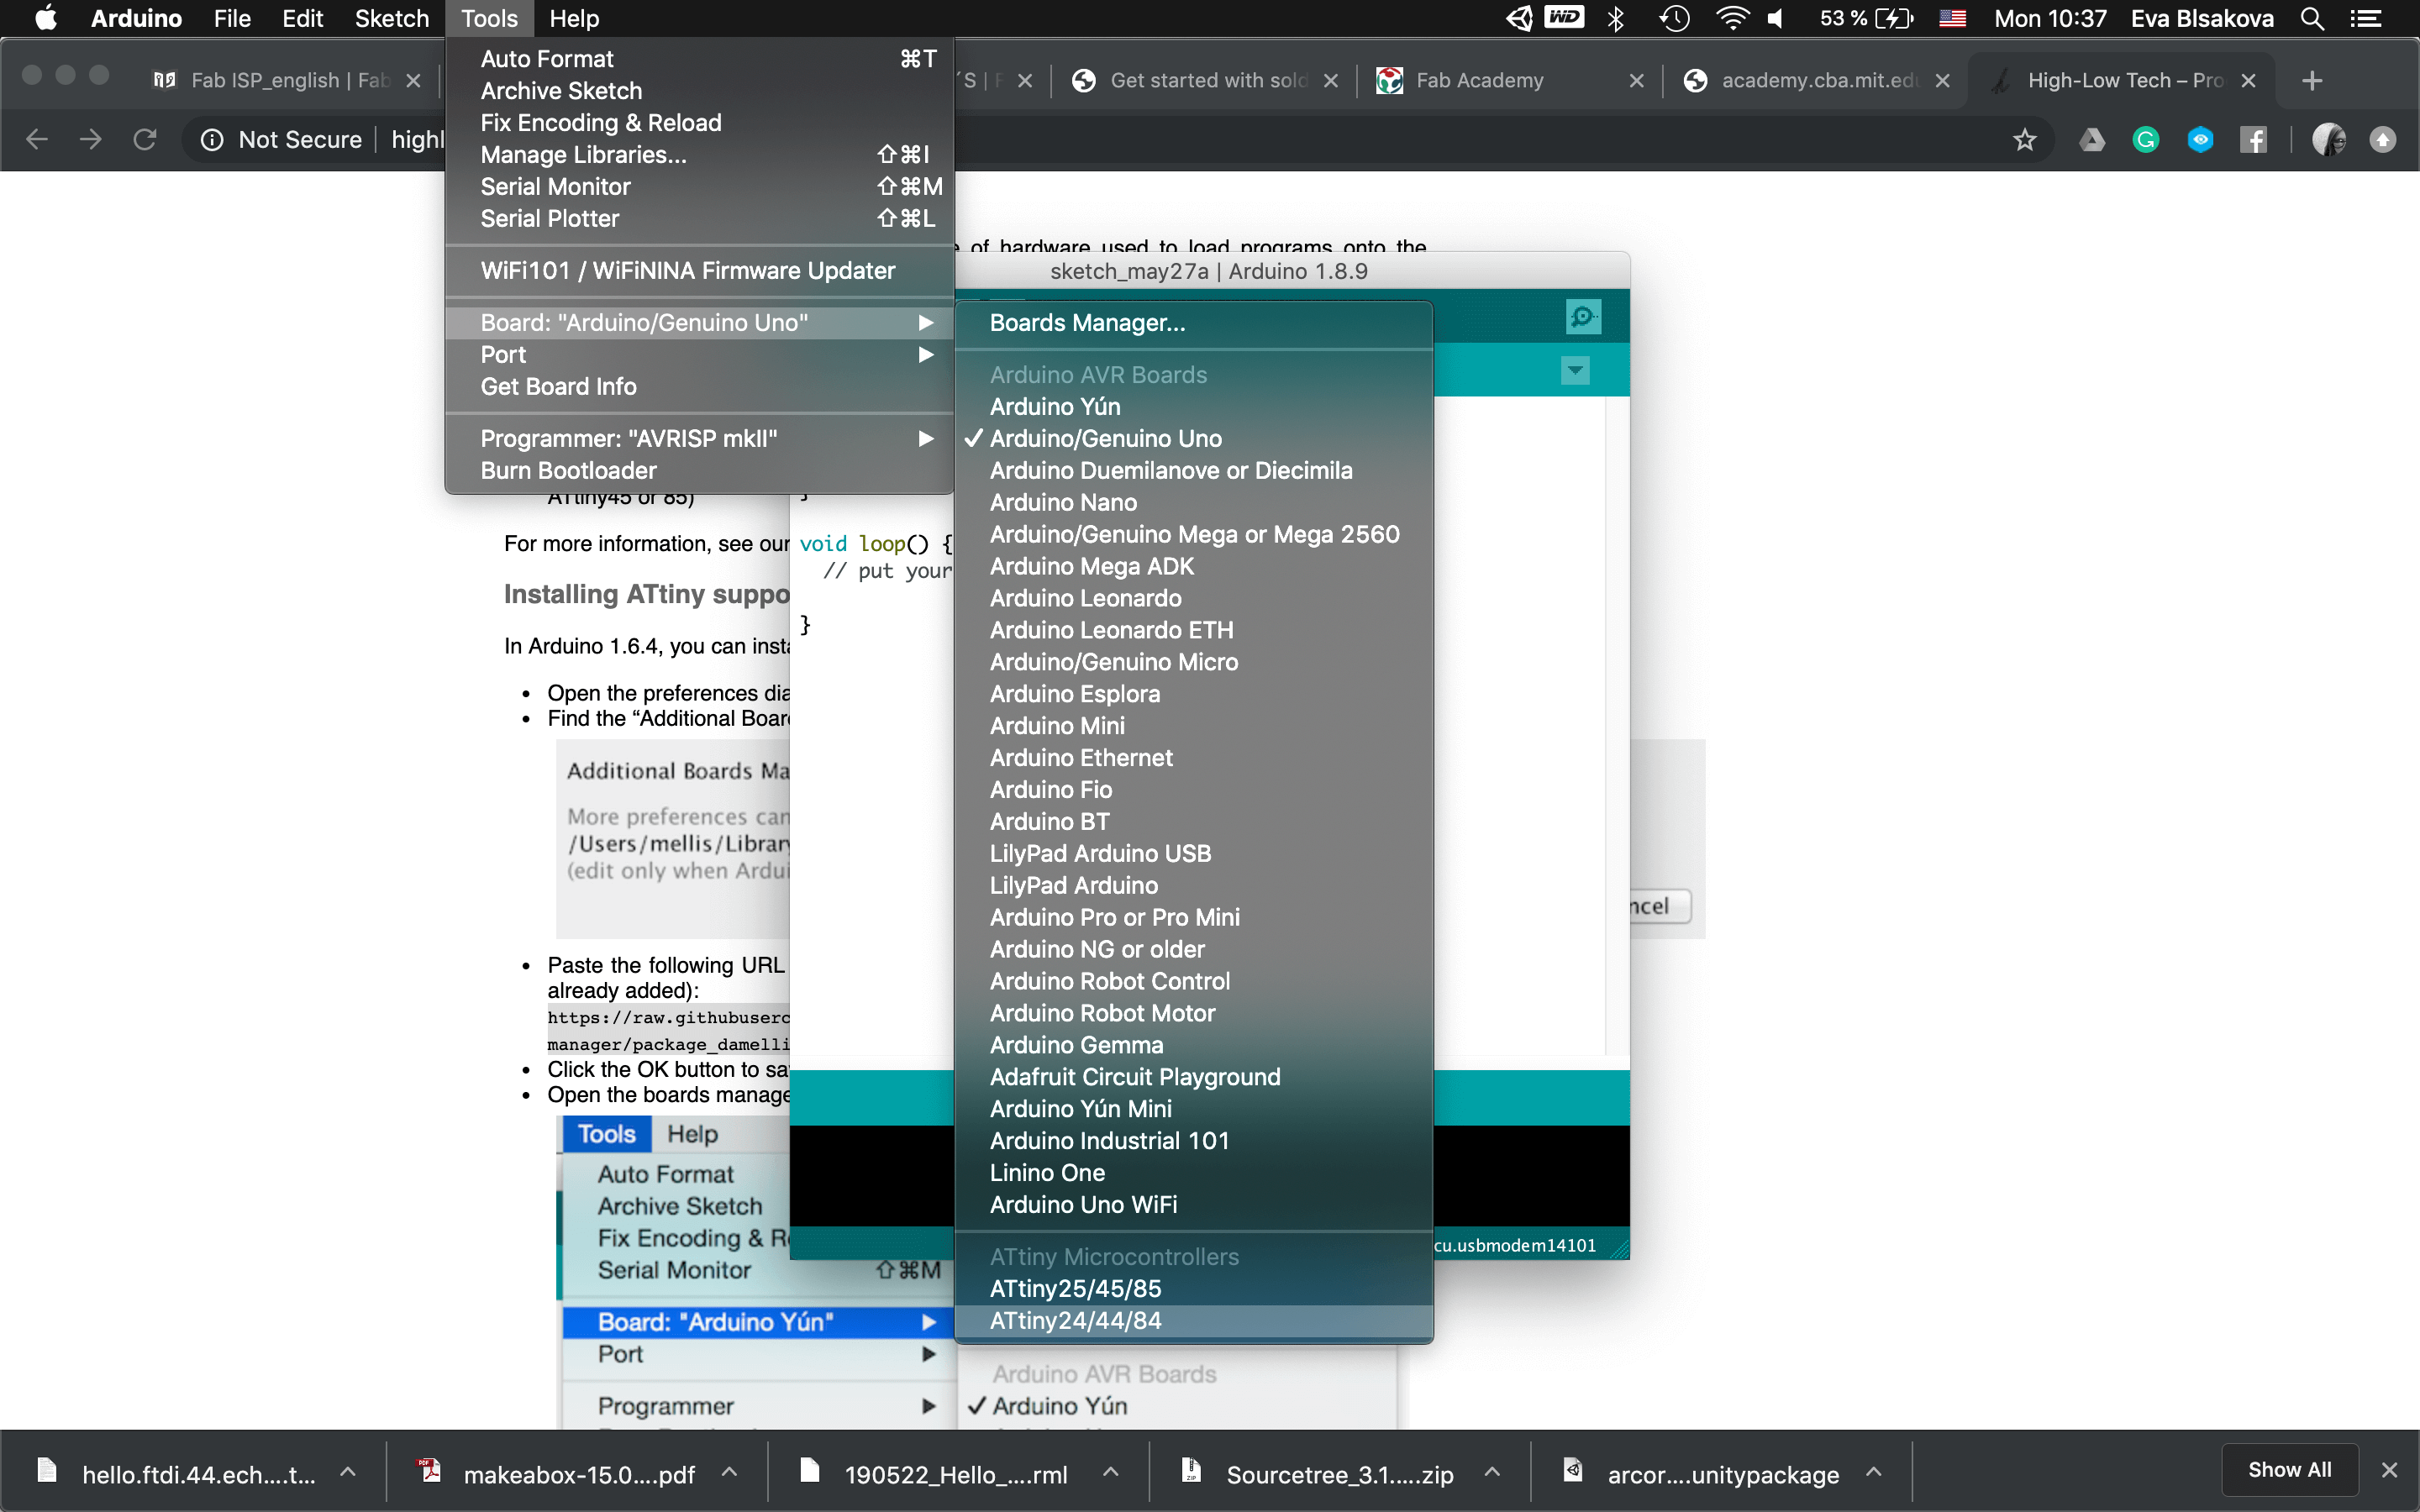Click the bookmark star icon in address bar

click(2024, 140)
